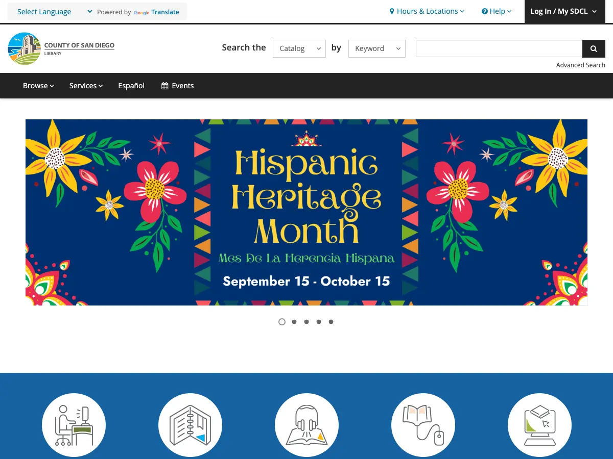This screenshot has height=459, width=613.
Task: Open the Español page
Action: click(x=131, y=86)
